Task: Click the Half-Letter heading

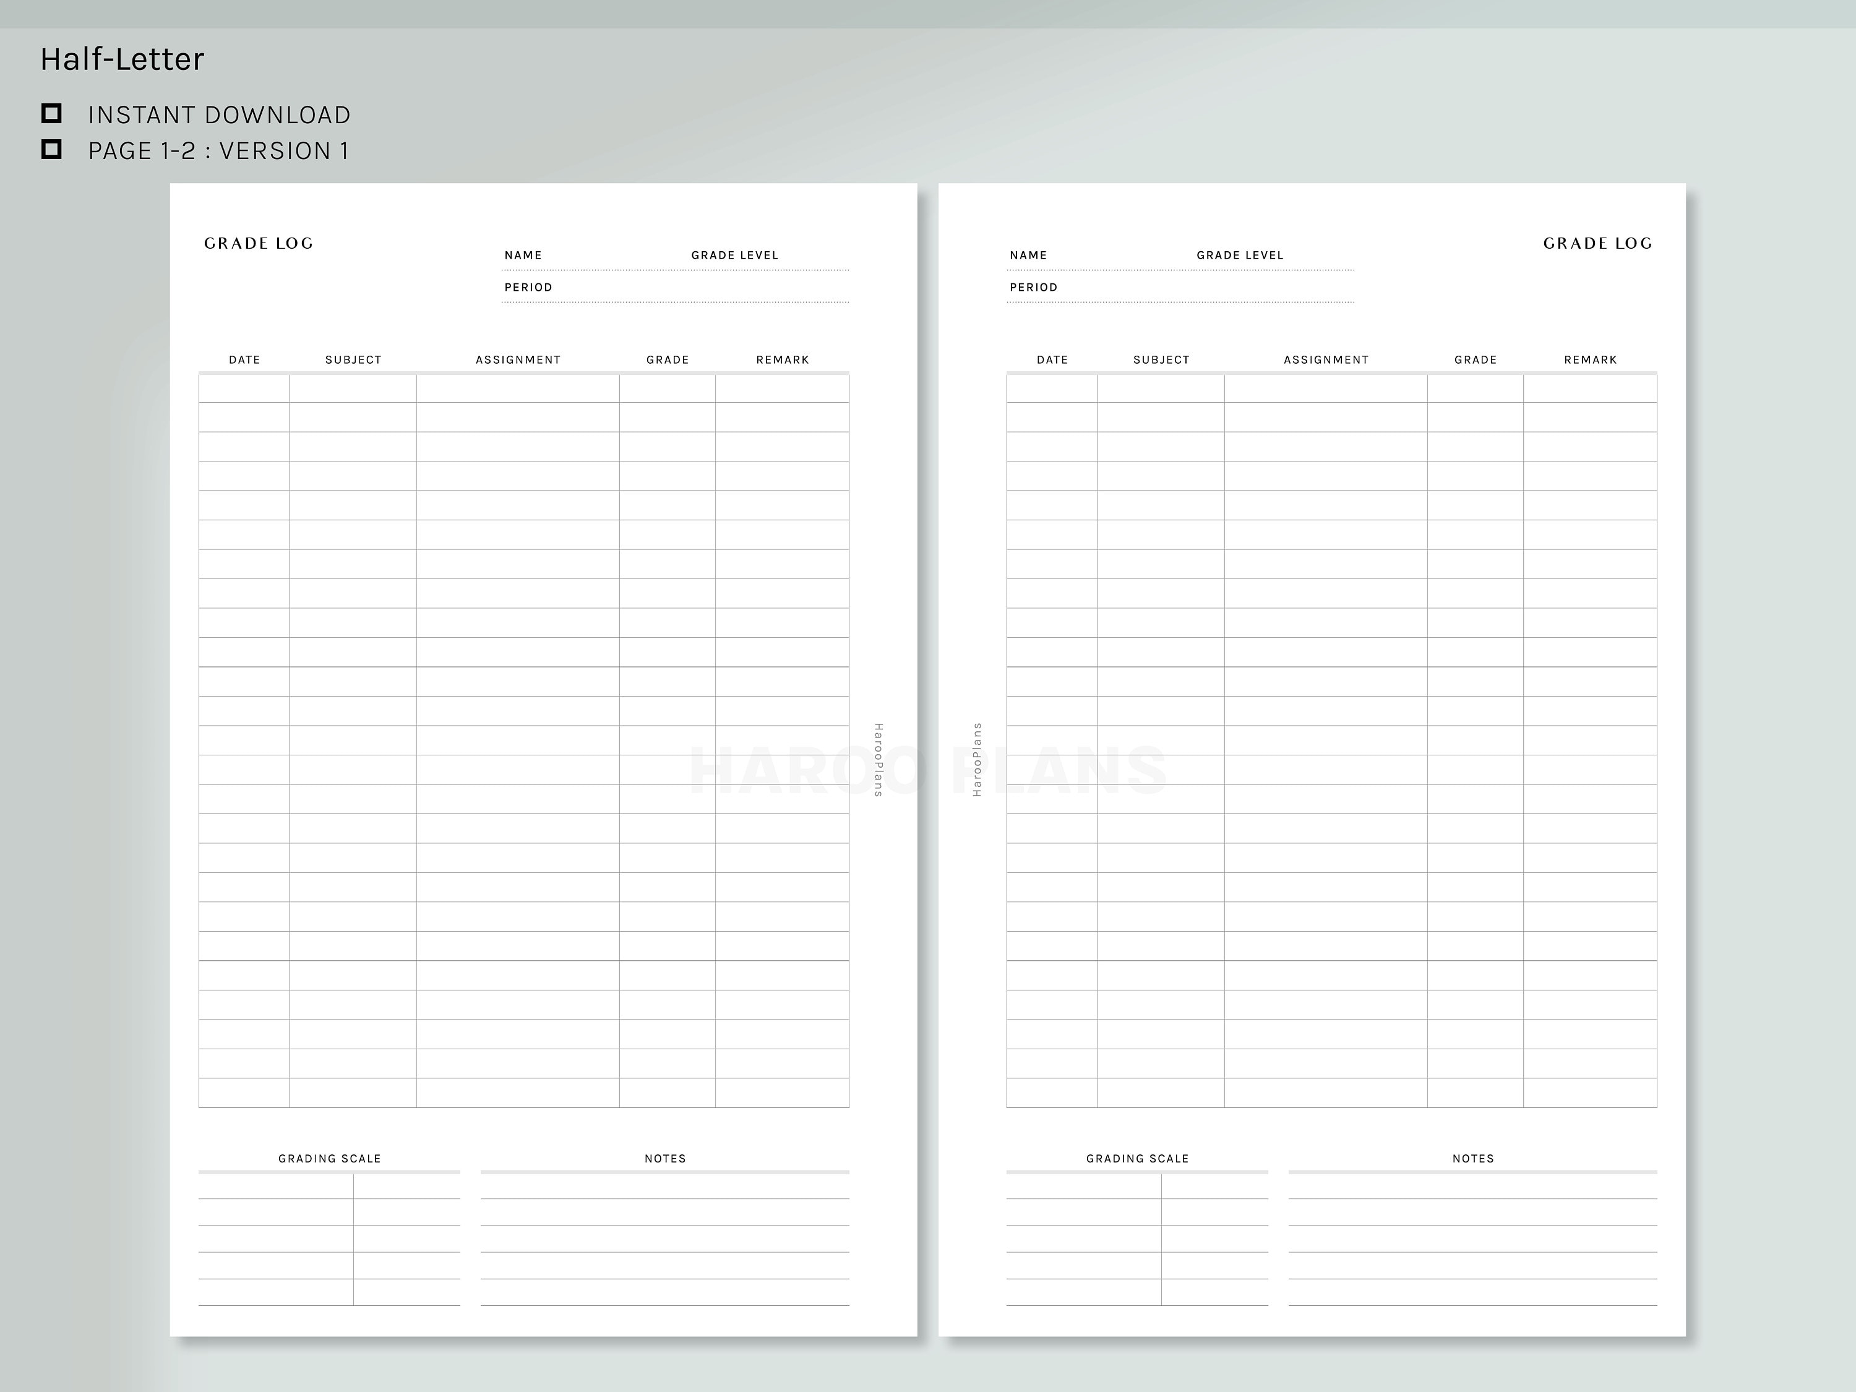Action: 122,58
